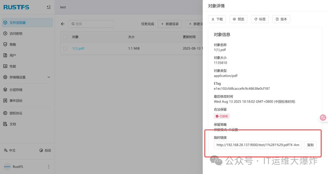Click the RUSTFS logo
The width and height of the screenshot is (328, 174).
16,7
